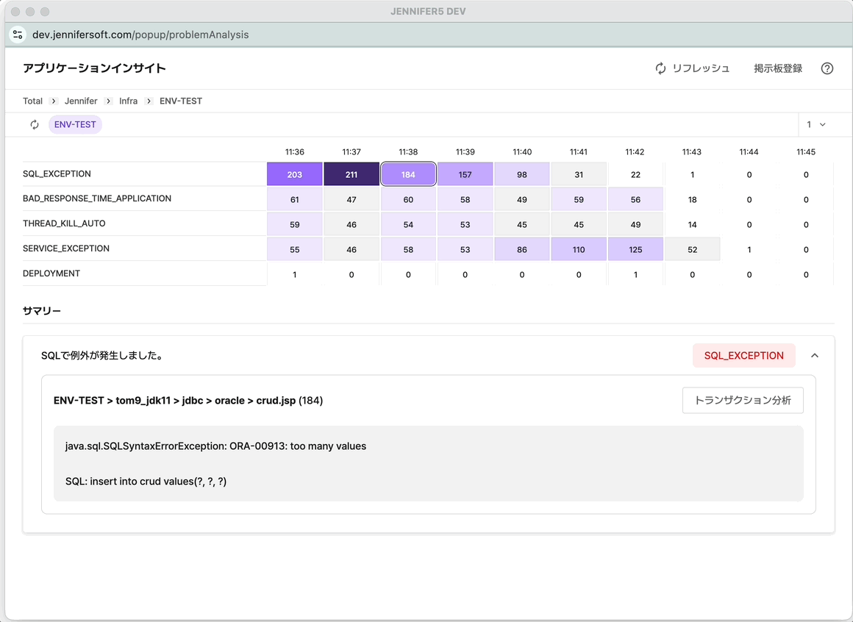Select SQL_EXCEPTION cell 211 at 11:37
Viewport: 853px width, 622px height.
(x=351, y=174)
